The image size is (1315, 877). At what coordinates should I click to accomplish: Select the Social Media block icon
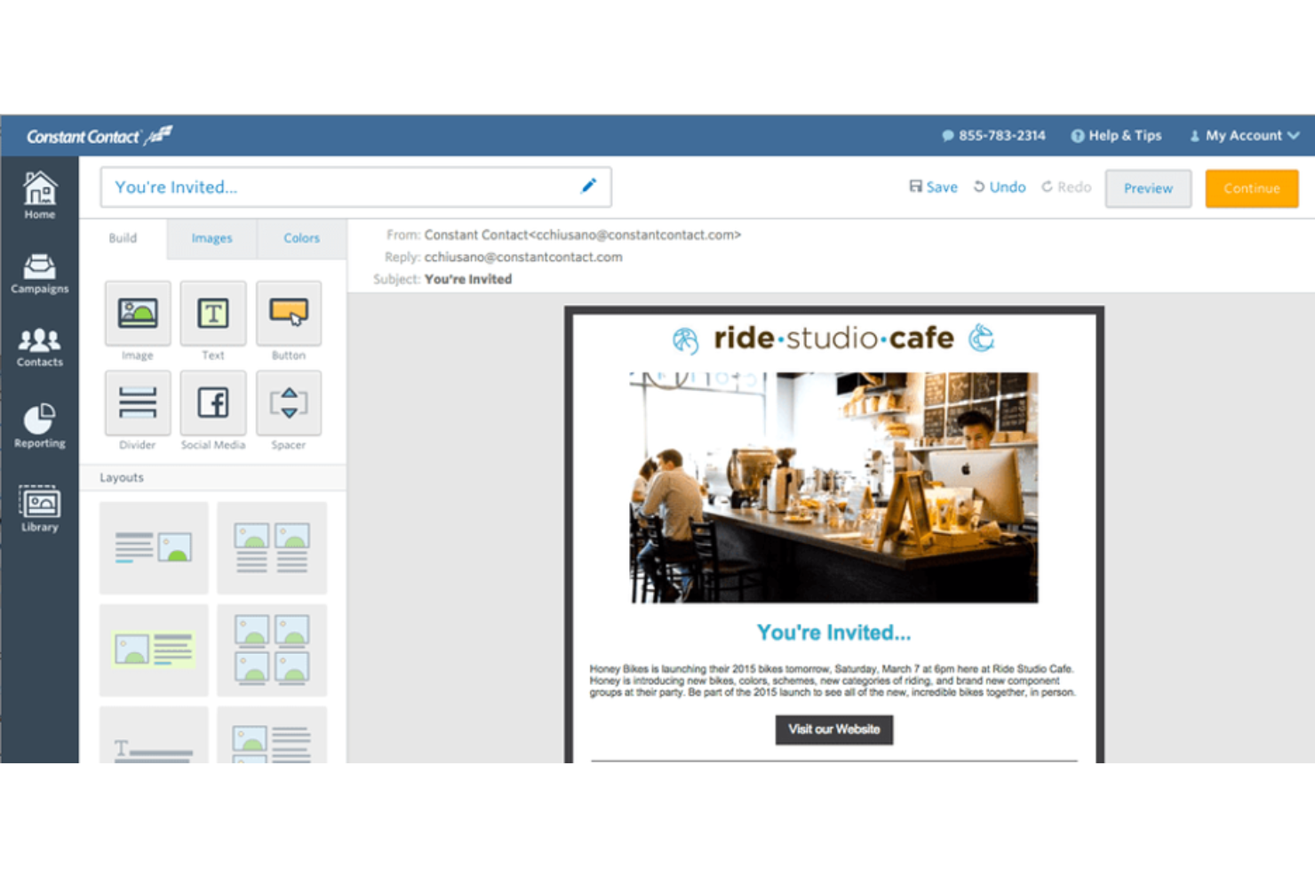(x=212, y=404)
